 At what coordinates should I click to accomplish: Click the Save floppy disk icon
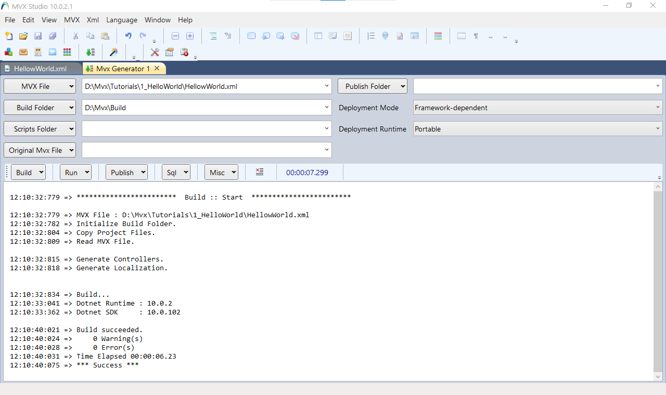coord(38,36)
